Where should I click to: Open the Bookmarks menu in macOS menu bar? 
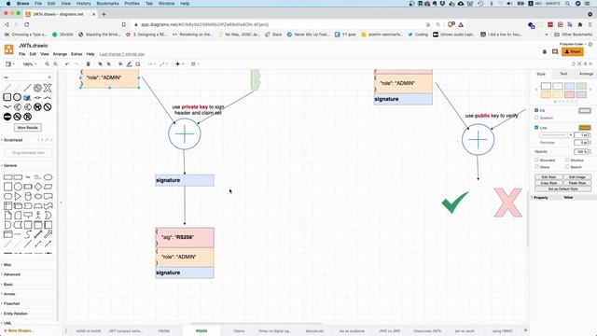coord(107,4)
